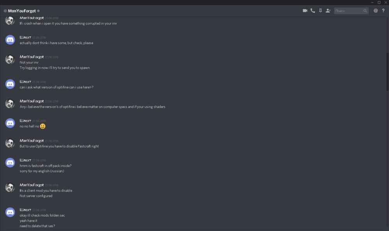Open Шлext's profile via their Discord avatar
The height and width of the screenshot is (231, 389).
10,39
